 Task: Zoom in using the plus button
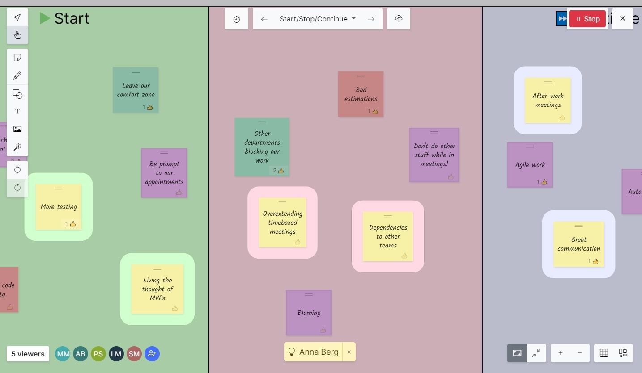[560, 353]
